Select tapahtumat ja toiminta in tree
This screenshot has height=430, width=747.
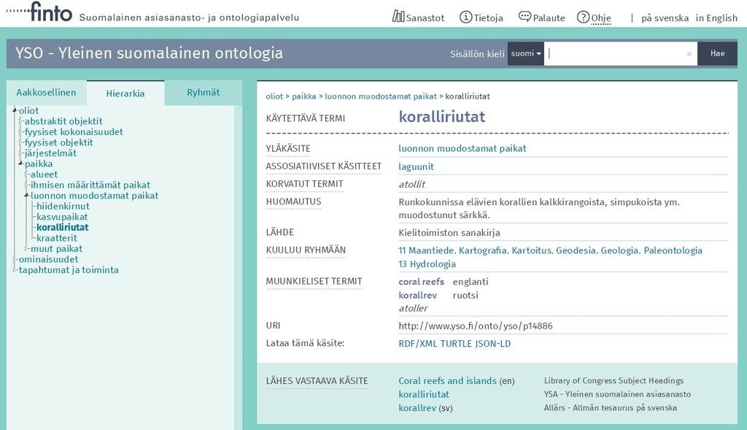(69, 270)
